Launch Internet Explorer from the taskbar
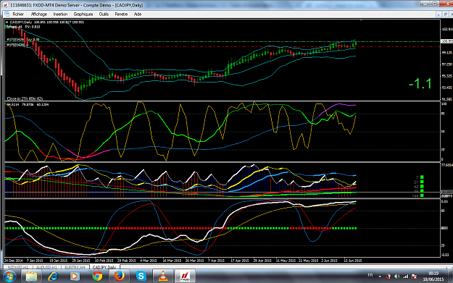This screenshot has width=453, height=283. [53, 276]
